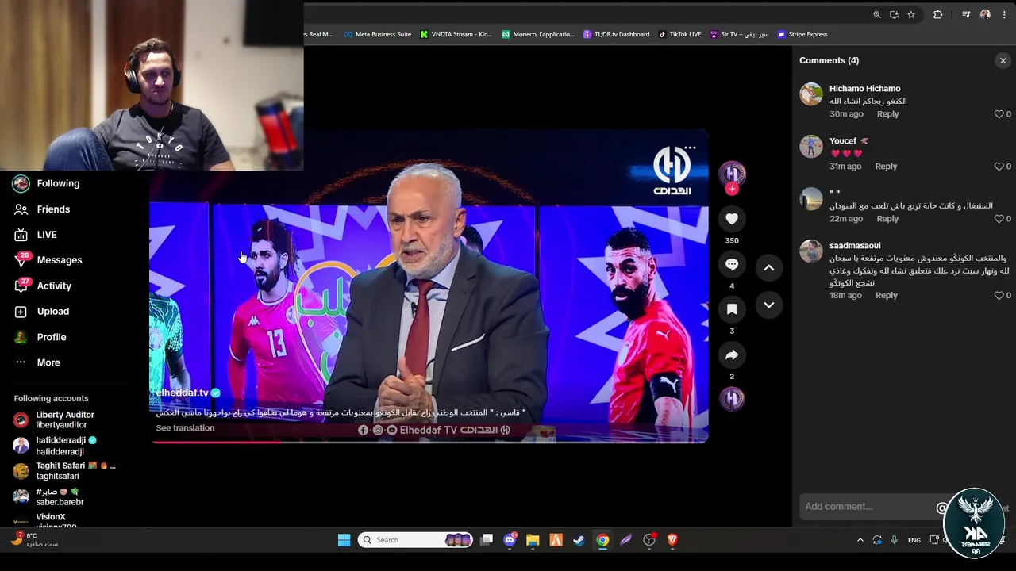The height and width of the screenshot is (571, 1016).
Task: Open the Elheddaf creator avatar beside the video
Action: point(732,173)
